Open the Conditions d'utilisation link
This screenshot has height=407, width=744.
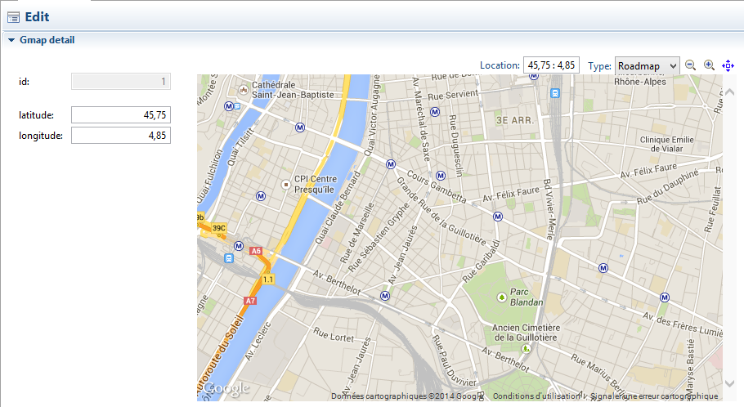(x=535, y=396)
